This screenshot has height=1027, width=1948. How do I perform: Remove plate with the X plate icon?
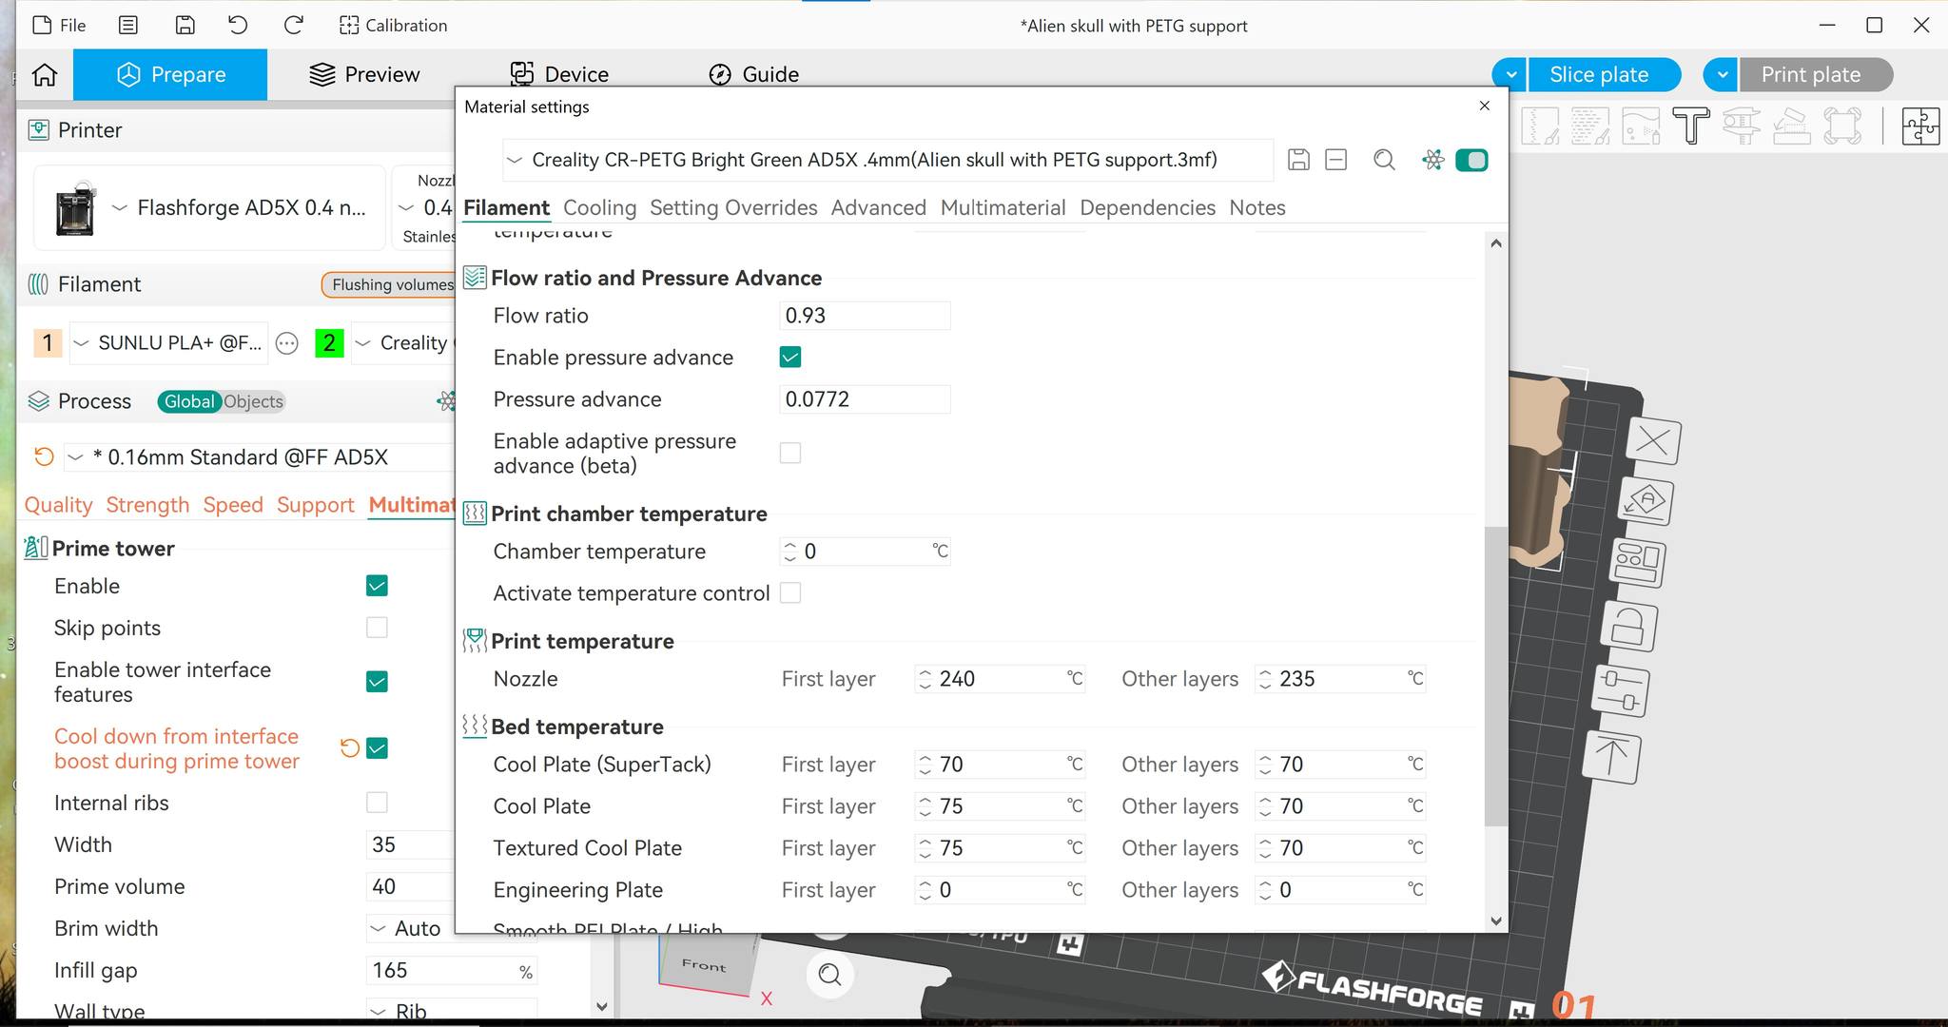tap(1653, 441)
